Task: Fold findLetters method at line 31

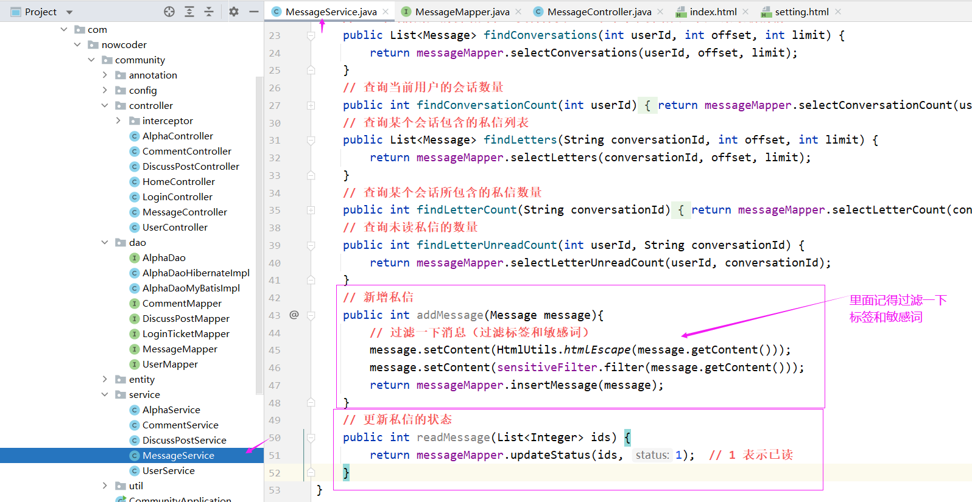Action: (x=311, y=141)
